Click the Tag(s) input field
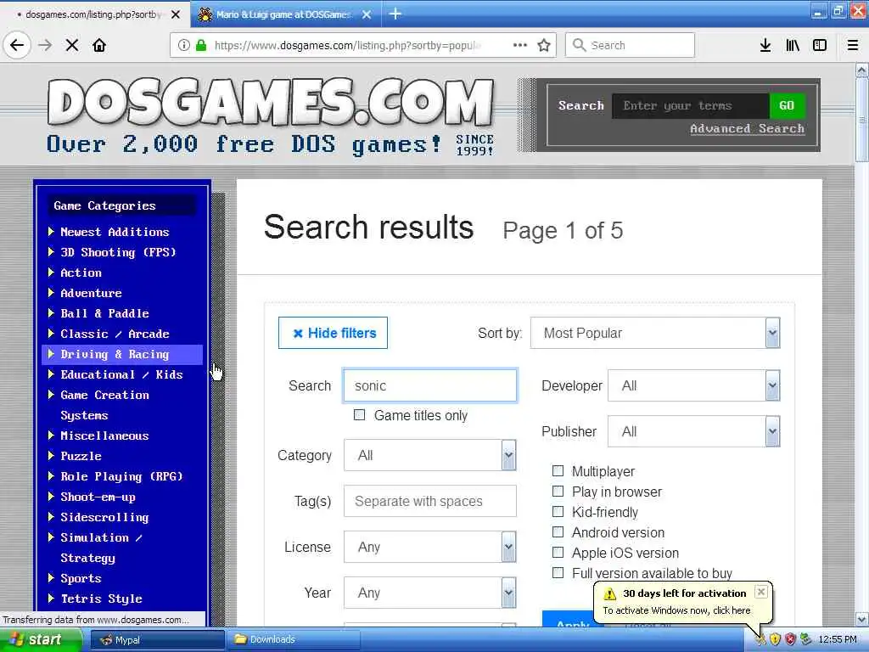 tap(430, 501)
